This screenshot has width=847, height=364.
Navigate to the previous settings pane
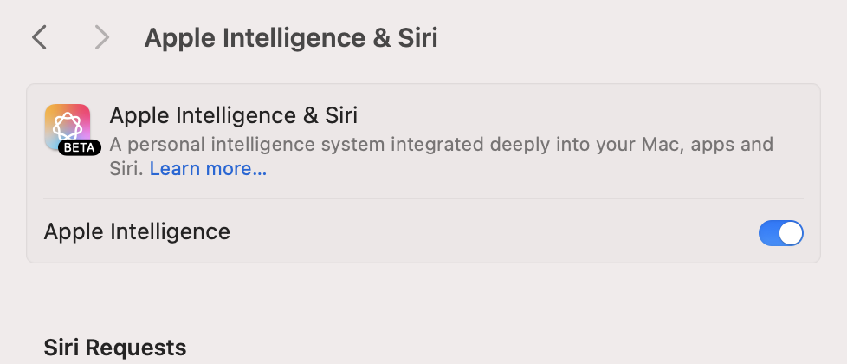39,37
